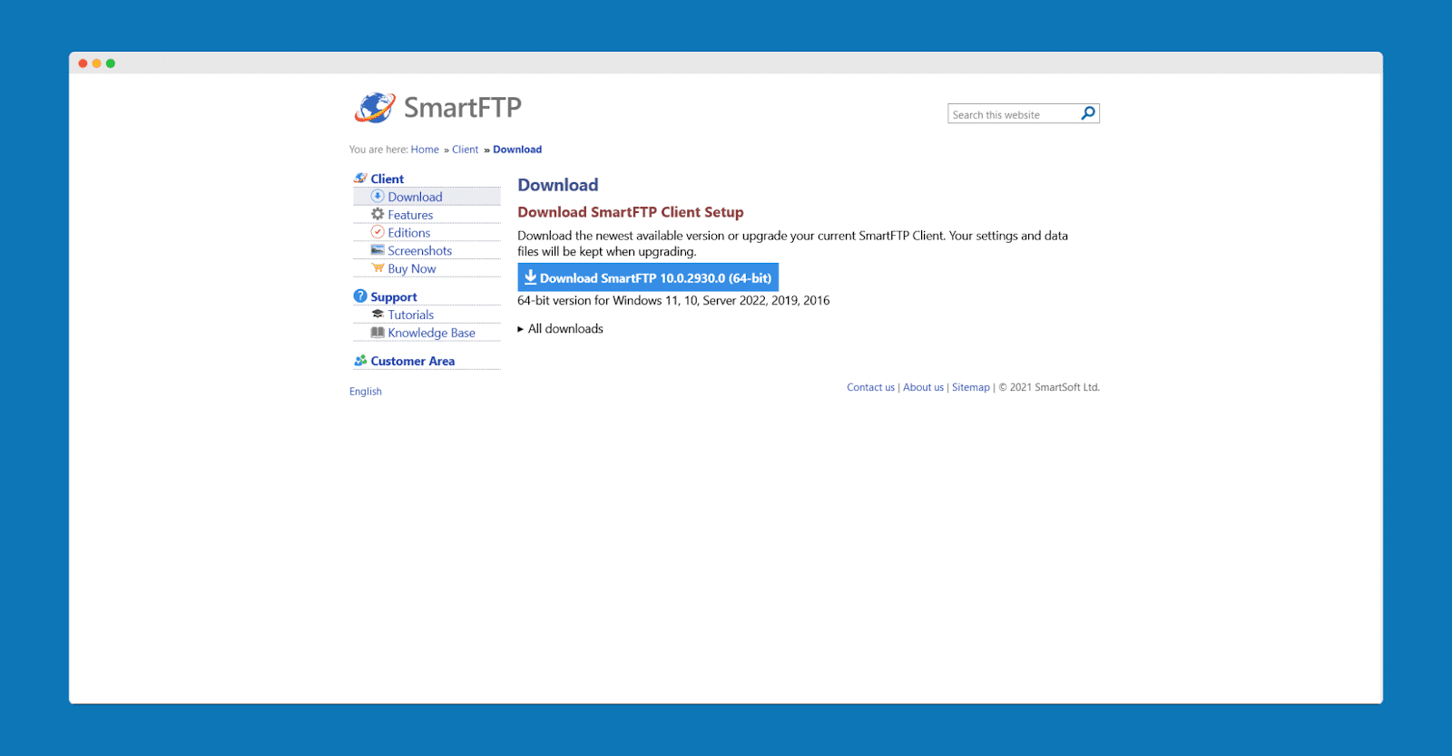Open the Sitemap footer link

tap(971, 387)
